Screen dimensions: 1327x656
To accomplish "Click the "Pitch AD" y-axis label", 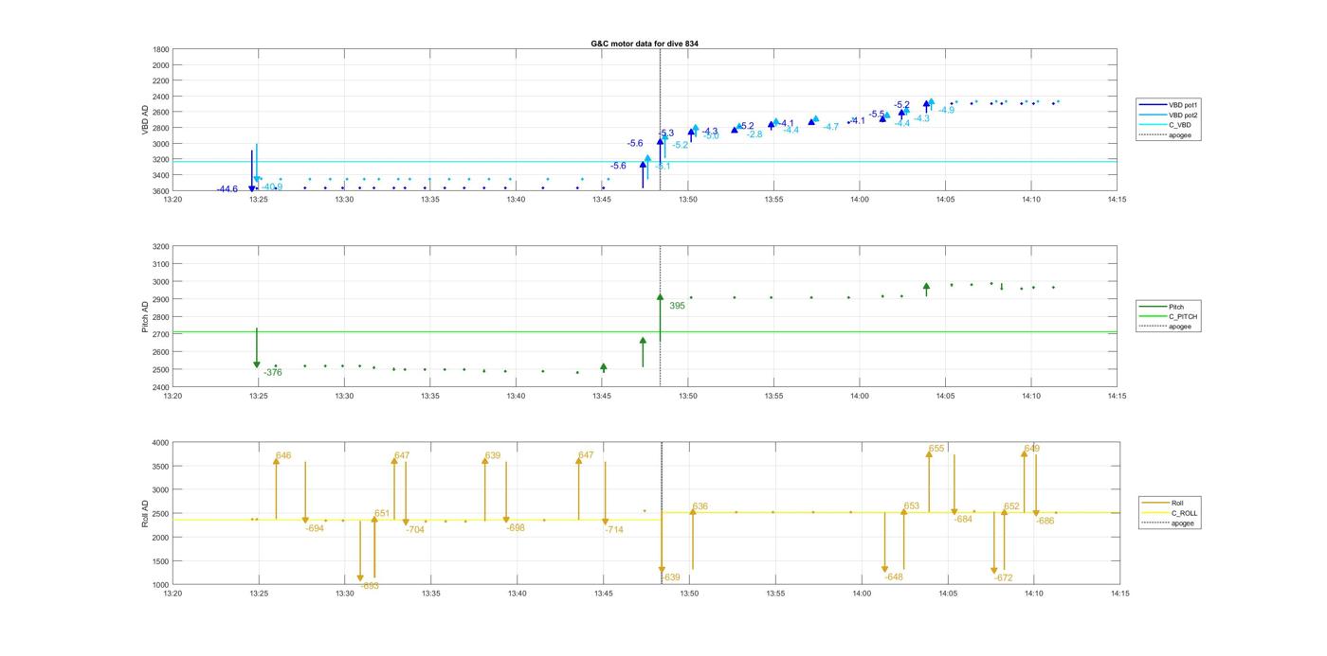I will (x=145, y=317).
